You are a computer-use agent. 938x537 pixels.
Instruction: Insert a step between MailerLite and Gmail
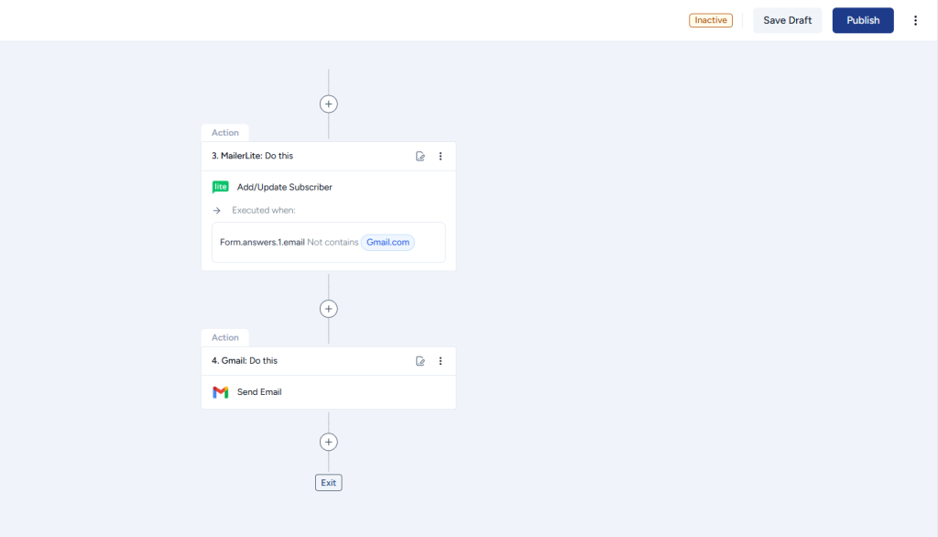329,309
